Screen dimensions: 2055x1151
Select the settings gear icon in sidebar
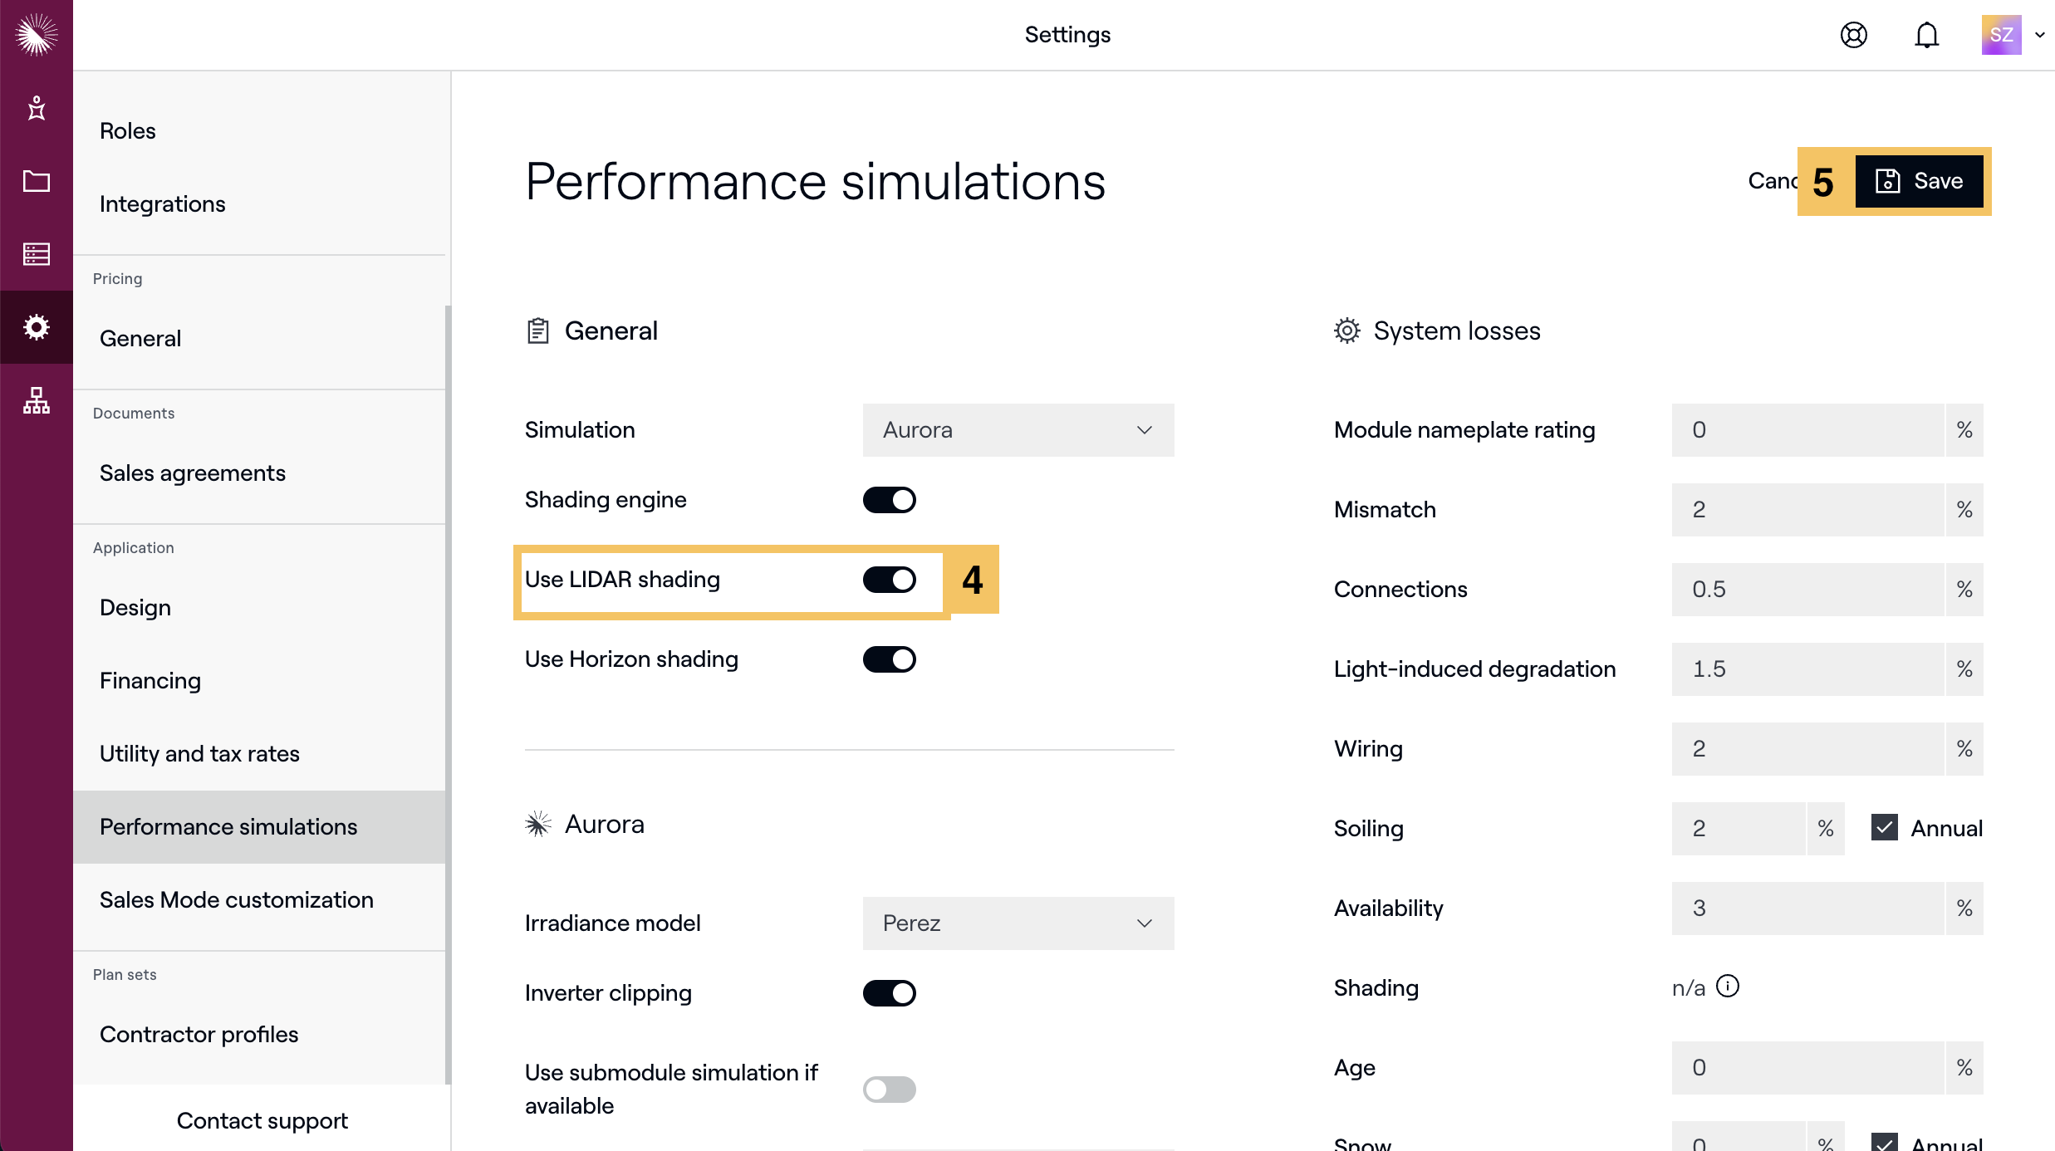(x=37, y=327)
